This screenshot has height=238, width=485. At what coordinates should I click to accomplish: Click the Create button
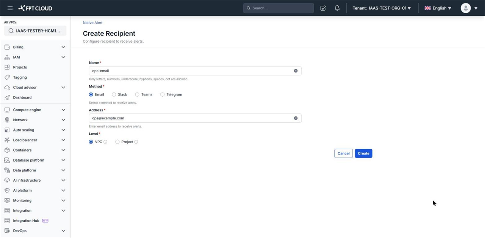click(363, 153)
